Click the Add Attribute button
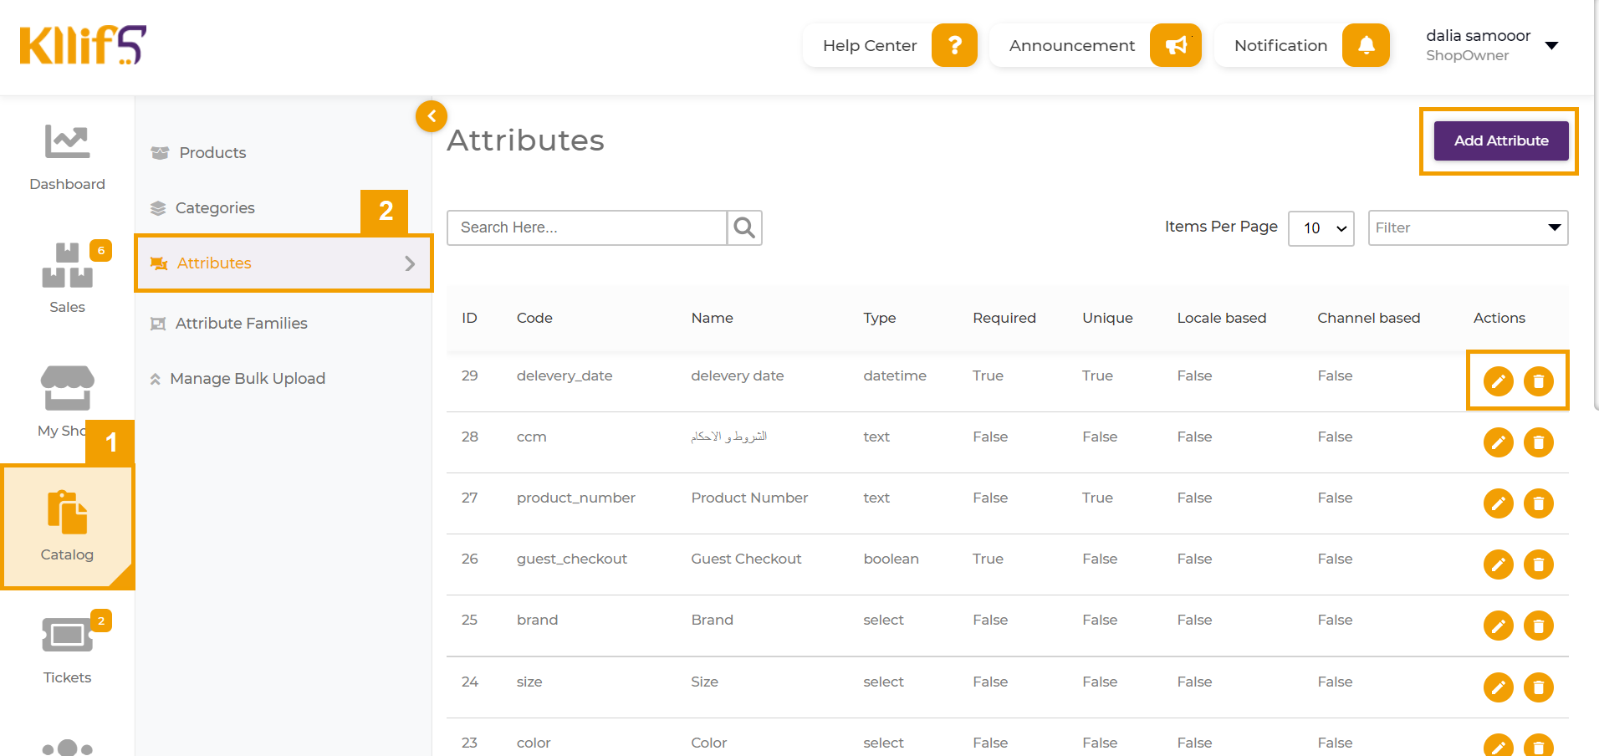The image size is (1599, 756). point(1501,140)
